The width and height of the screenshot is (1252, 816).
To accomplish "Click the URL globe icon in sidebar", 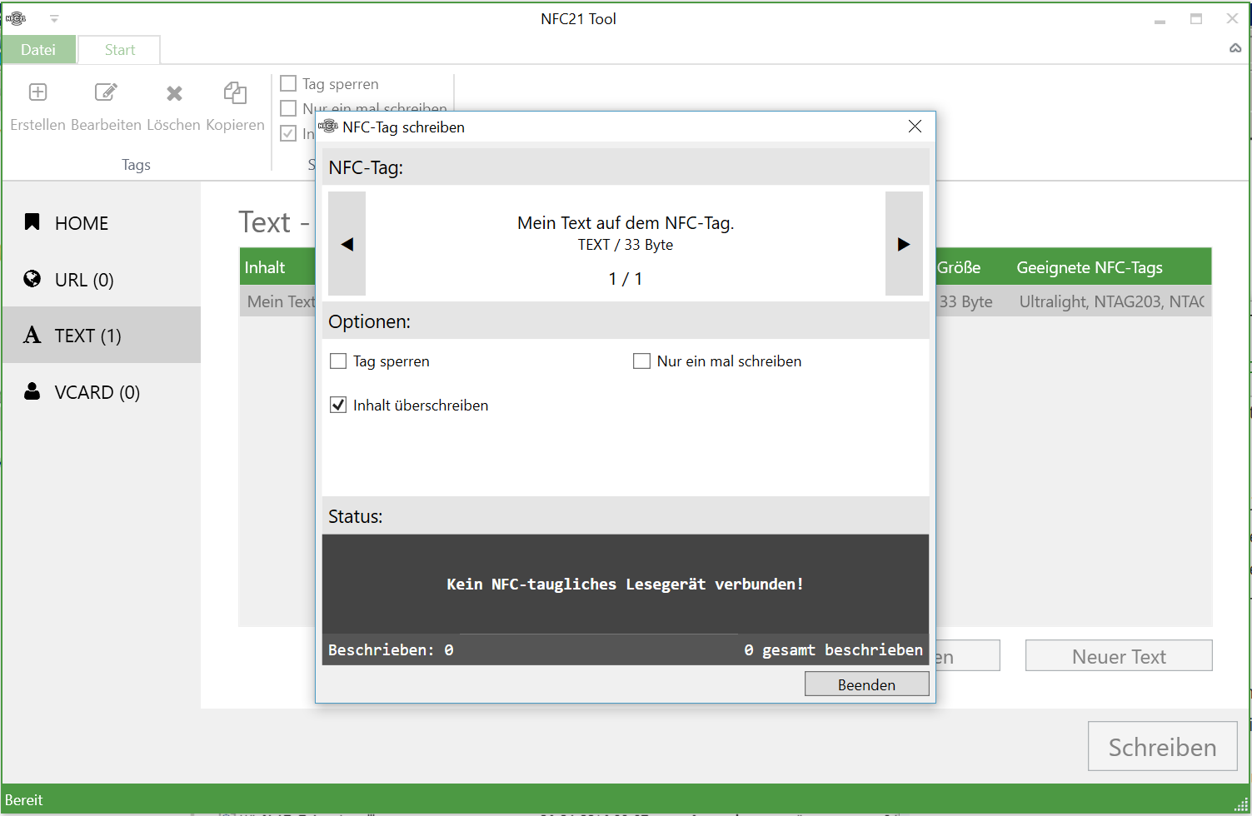I will (32, 278).
